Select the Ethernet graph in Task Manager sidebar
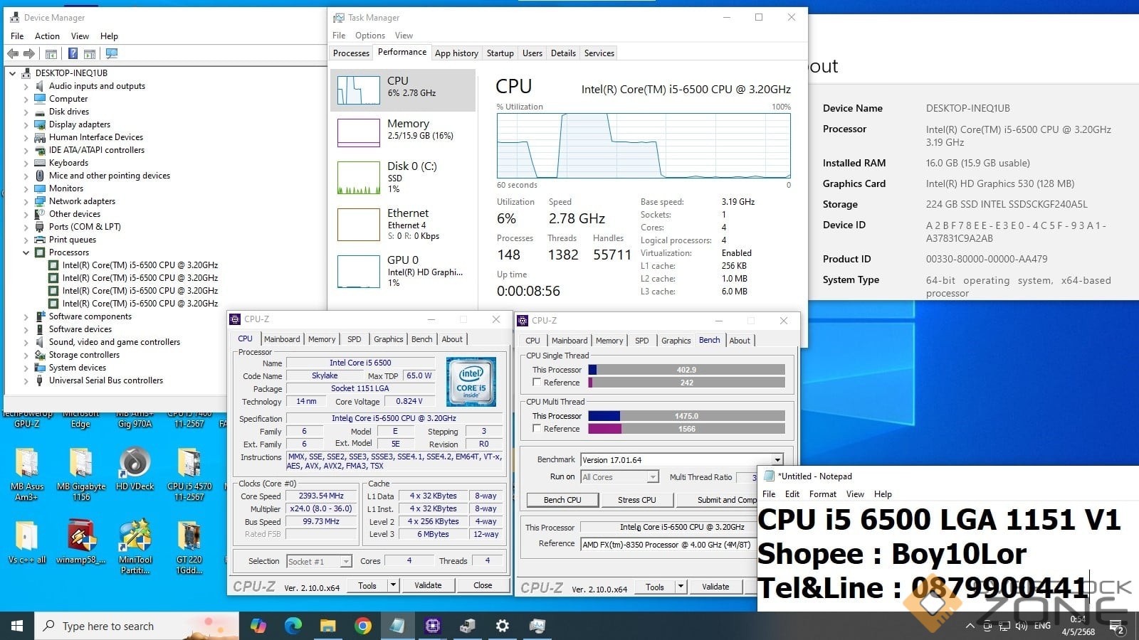Image resolution: width=1139 pixels, height=640 pixels. pyautogui.click(x=403, y=224)
